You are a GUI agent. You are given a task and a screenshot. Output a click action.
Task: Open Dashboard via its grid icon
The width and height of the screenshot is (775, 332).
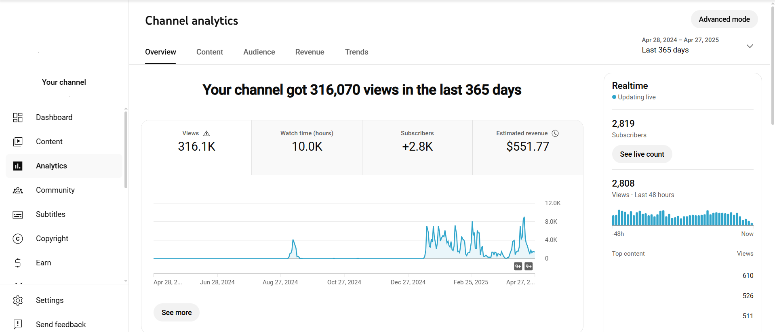18,118
